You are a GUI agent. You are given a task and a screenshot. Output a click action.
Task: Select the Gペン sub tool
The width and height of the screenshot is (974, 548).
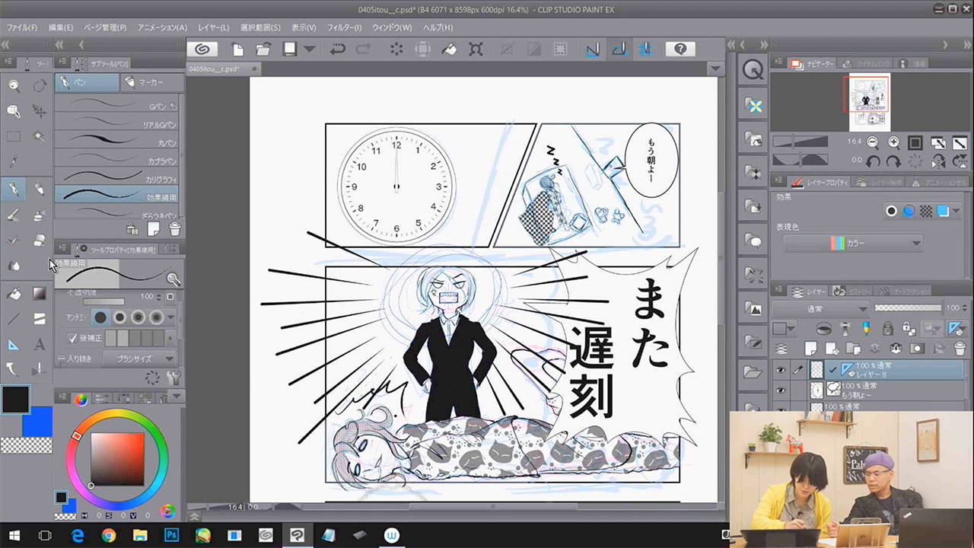[117, 104]
